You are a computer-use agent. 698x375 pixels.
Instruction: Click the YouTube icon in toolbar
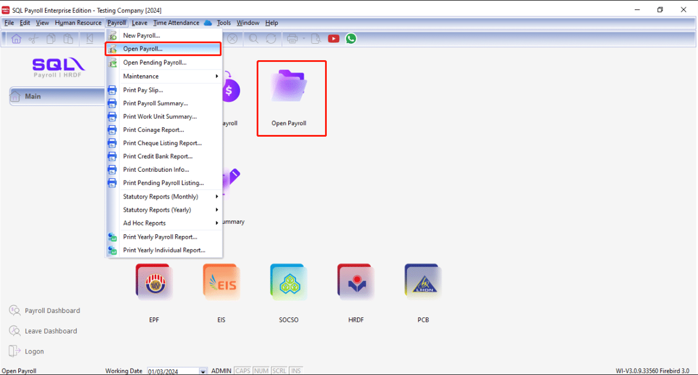click(x=333, y=39)
